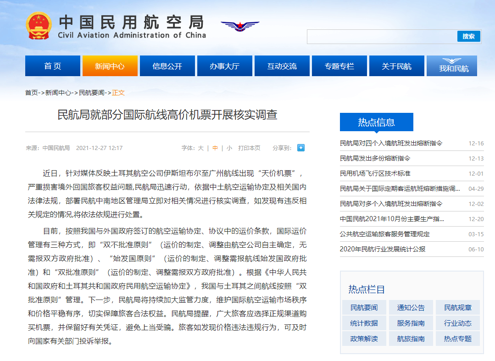Go to 我和民航 section
This screenshot has width=495, height=361.
point(452,66)
